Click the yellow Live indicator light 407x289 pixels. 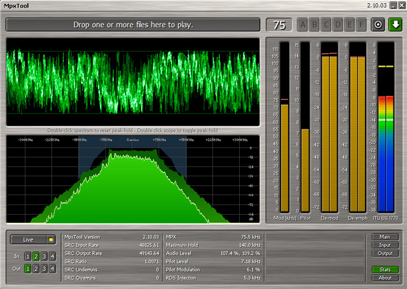51,239
